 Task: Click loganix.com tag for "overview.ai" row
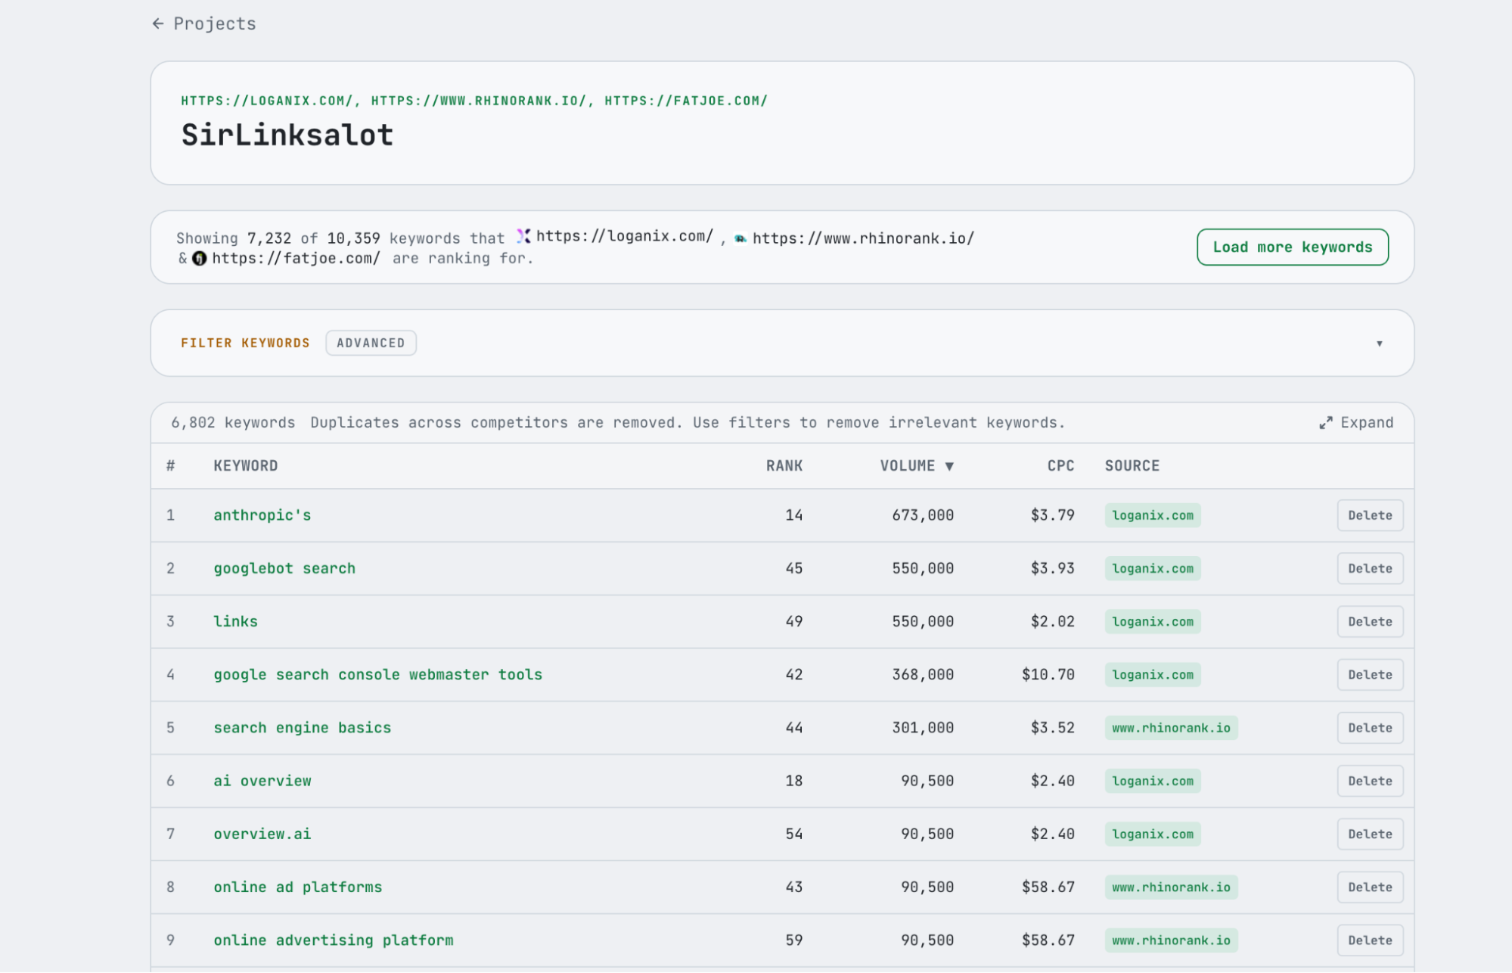coord(1152,834)
